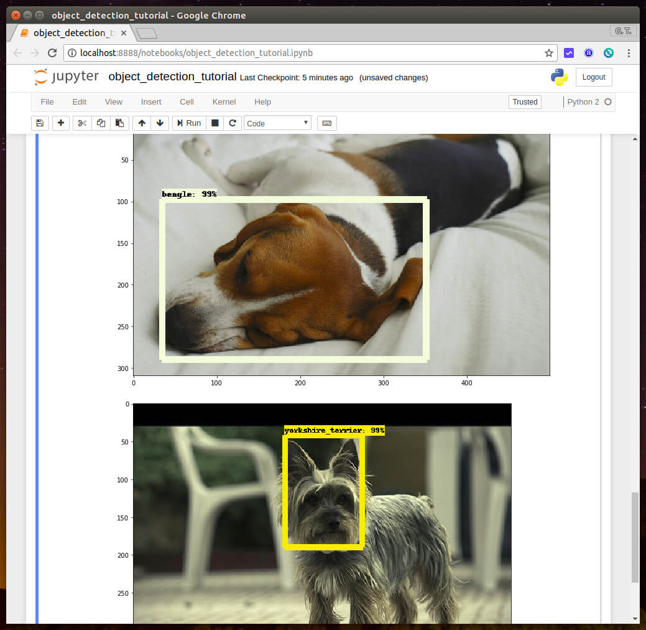The width and height of the screenshot is (646, 630).
Task: Open the Cell menu
Action: [x=187, y=102]
